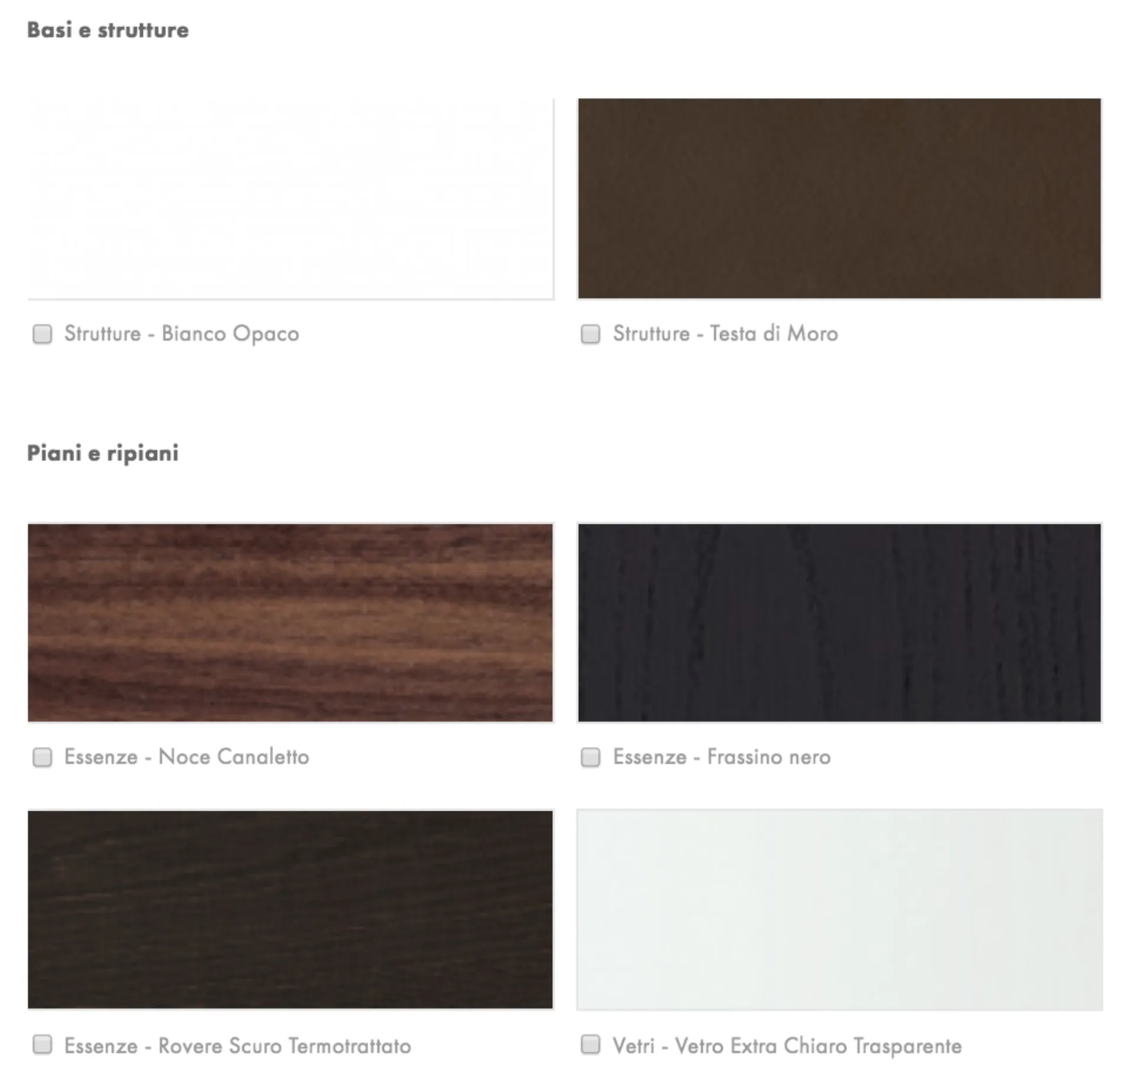Click the 'Basi e strutture' section heading
1134x1077 pixels.
[108, 30]
